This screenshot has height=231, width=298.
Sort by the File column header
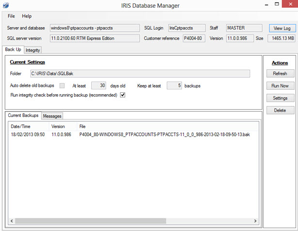(168, 127)
